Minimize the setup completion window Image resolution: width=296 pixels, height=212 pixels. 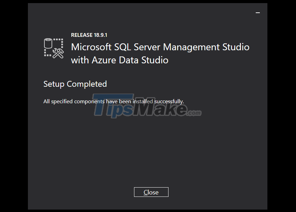257,12
